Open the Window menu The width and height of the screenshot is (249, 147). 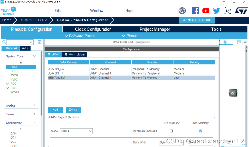pos(97,11)
